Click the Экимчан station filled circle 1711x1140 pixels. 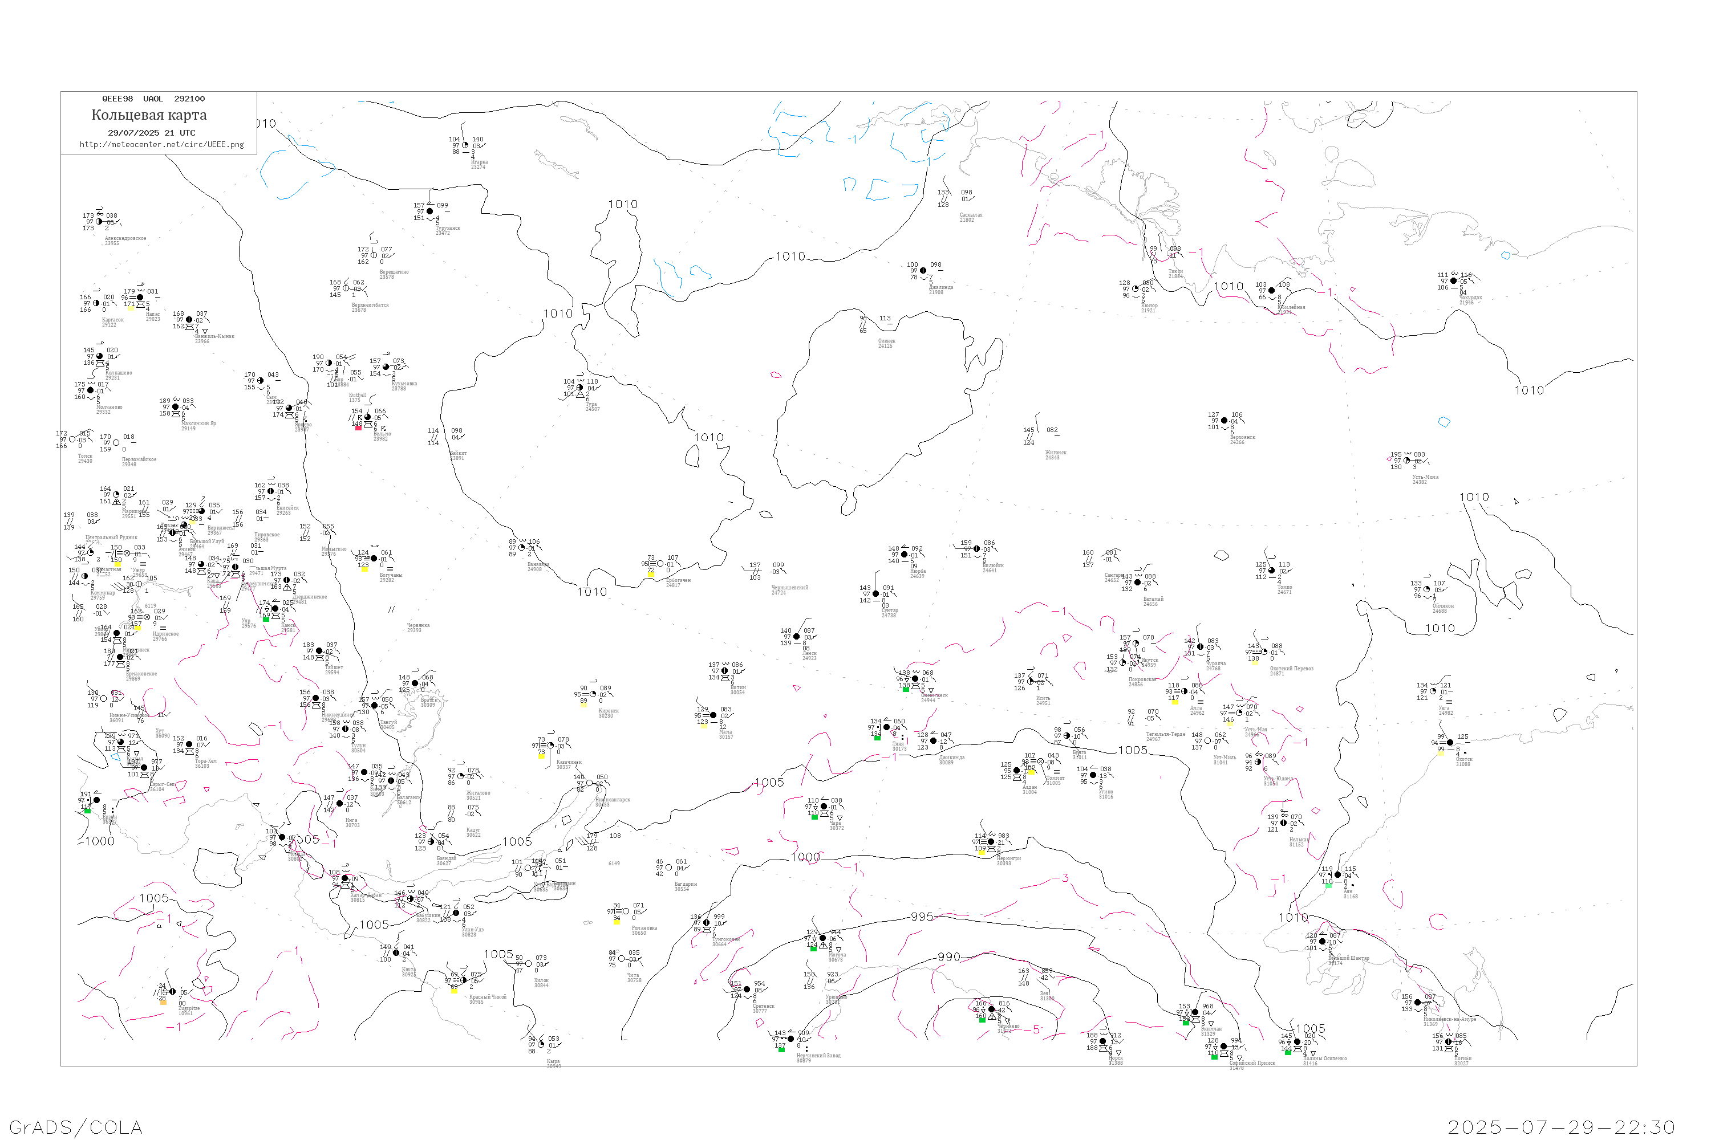tap(1195, 1013)
